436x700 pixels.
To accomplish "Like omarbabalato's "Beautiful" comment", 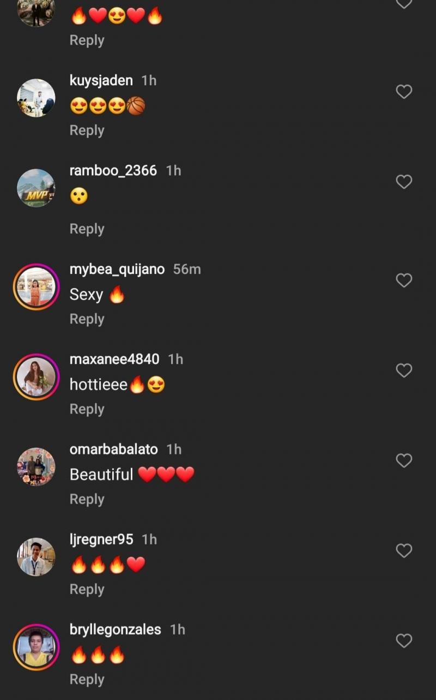I will coord(404,460).
